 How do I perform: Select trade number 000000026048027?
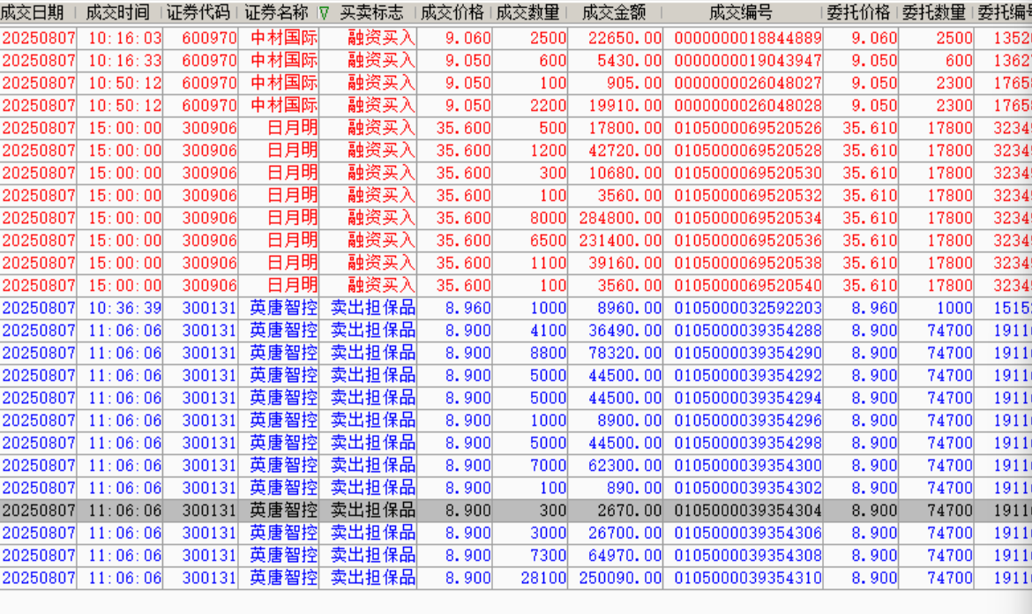(x=748, y=83)
